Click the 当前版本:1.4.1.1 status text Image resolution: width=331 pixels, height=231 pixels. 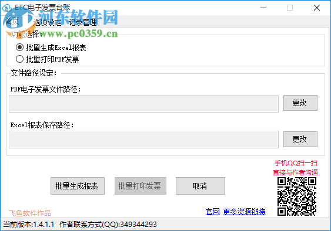coord(28,225)
